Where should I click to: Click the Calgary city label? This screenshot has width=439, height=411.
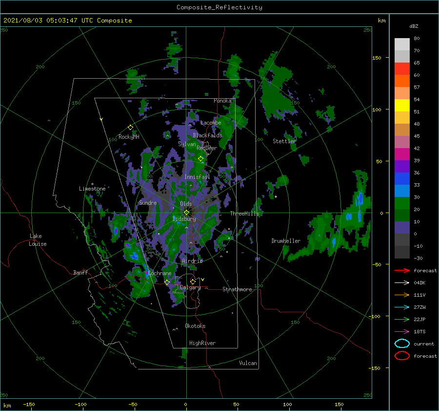click(190, 287)
